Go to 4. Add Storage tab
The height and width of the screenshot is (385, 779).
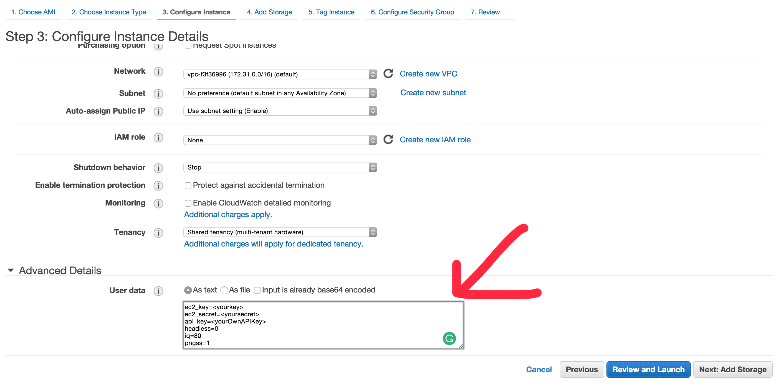pyautogui.click(x=269, y=12)
